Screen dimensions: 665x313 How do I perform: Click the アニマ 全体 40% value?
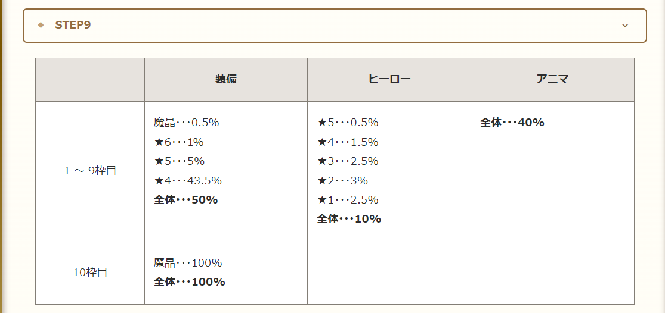click(512, 123)
